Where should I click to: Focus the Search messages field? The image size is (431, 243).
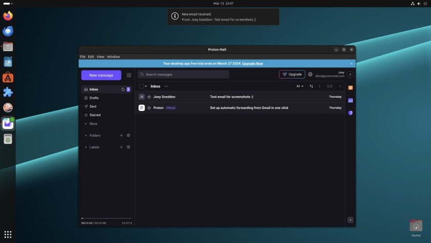click(x=183, y=74)
